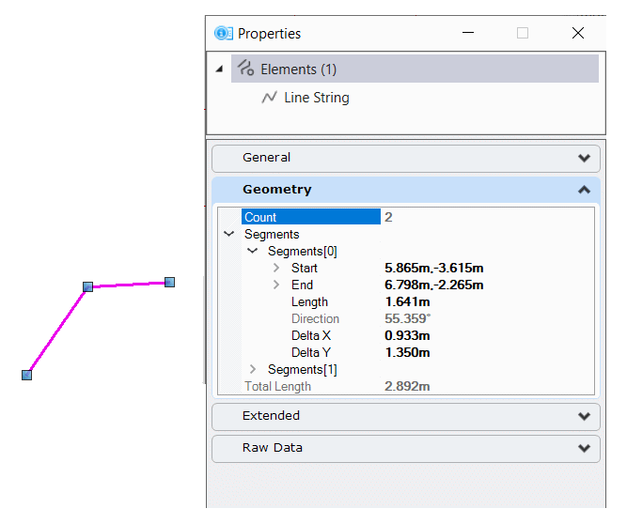The height and width of the screenshot is (524, 627).
Task: Click Length value 1.641m
Action: pyautogui.click(x=407, y=301)
